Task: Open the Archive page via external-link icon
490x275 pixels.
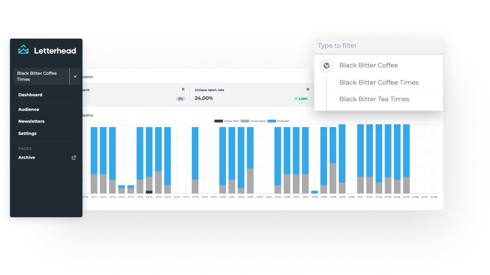Action: tap(73, 158)
